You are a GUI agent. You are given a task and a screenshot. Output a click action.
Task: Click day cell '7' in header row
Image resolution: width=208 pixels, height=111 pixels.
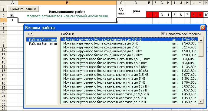[x=187, y=15]
